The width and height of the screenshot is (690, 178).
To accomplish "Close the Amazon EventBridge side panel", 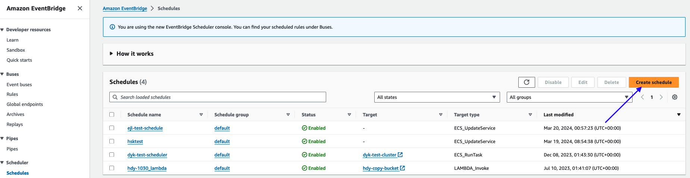I will coord(80,8).
